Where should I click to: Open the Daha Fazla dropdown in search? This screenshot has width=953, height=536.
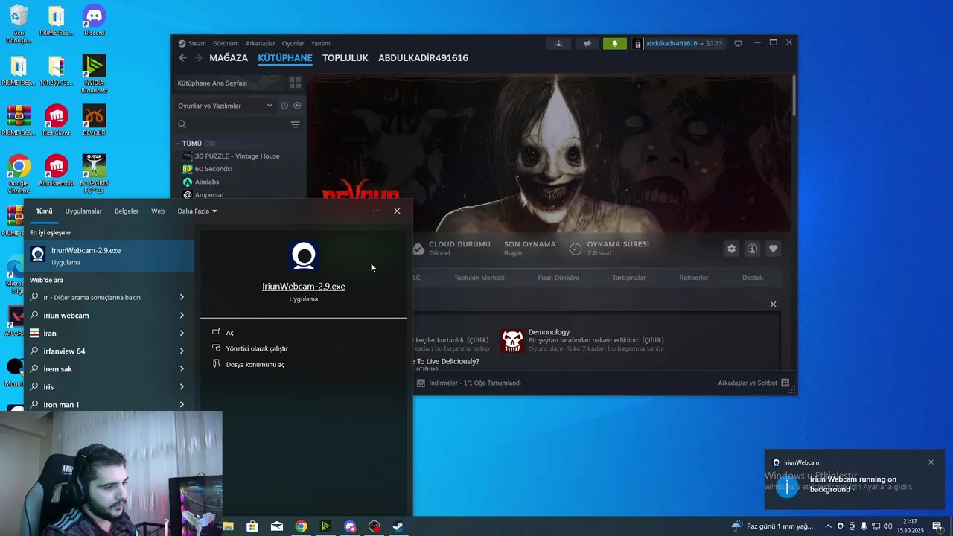pos(197,211)
